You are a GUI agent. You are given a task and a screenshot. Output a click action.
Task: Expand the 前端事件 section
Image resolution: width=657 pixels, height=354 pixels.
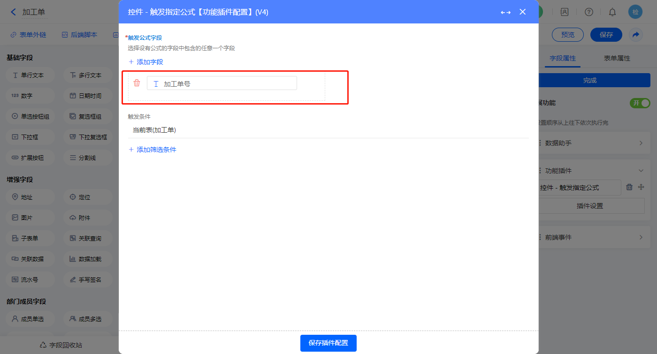[641, 237]
